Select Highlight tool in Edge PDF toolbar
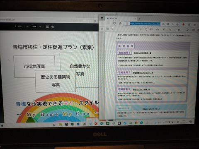The image size is (199, 149). (179, 30)
